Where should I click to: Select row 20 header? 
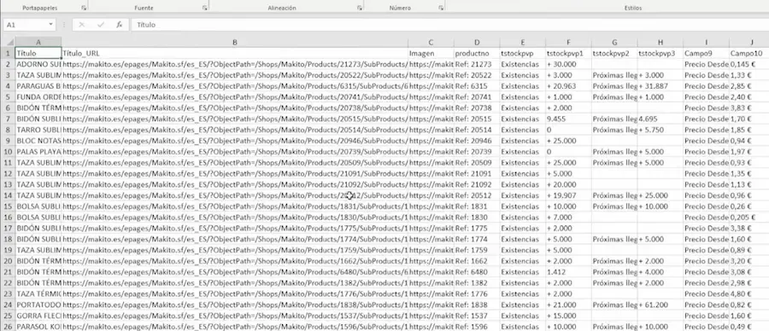(8, 261)
